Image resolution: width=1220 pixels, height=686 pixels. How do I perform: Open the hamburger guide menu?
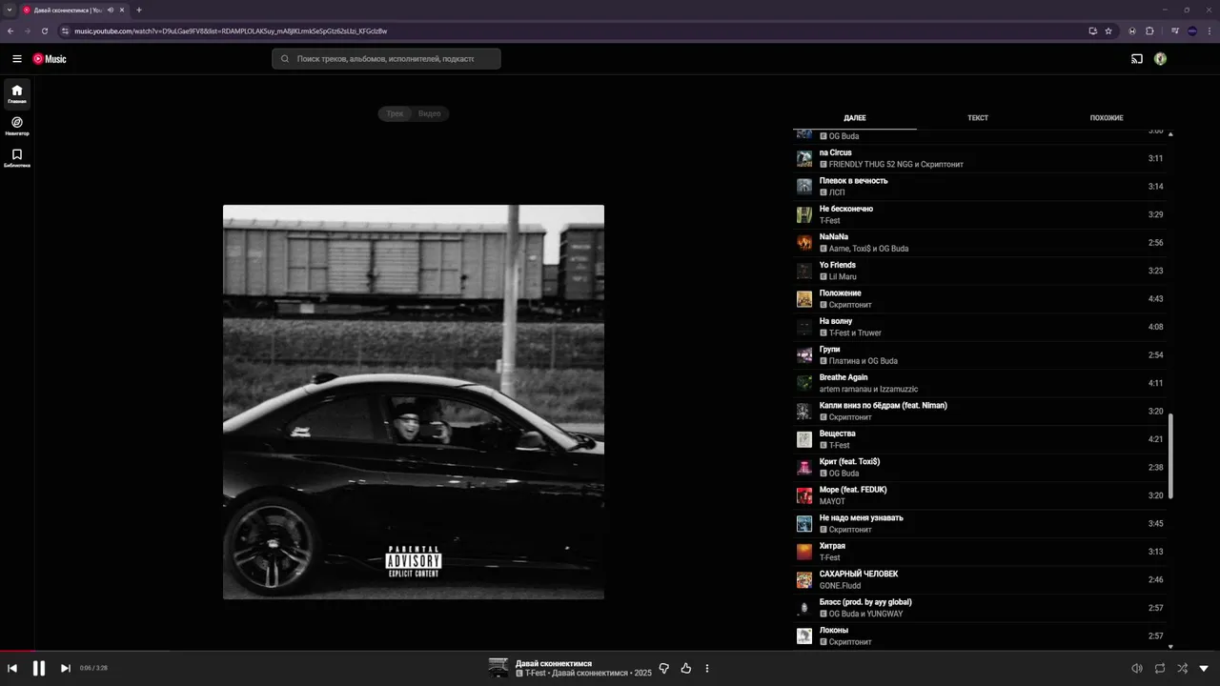16,59
